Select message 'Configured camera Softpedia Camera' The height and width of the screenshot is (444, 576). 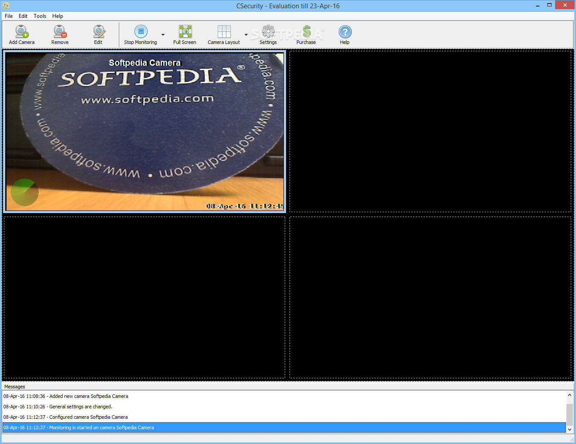(284, 417)
